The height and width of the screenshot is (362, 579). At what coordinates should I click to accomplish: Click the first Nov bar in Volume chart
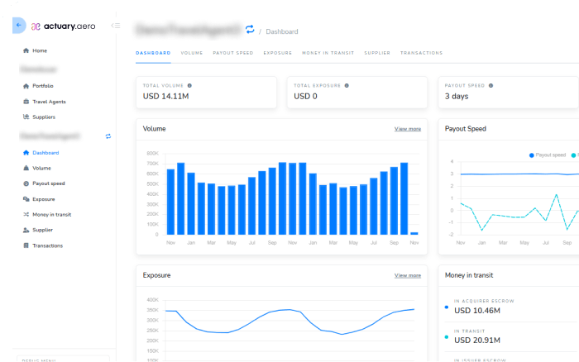point(170,202)
